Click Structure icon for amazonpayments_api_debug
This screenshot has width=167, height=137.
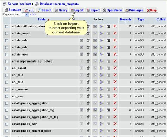[x=88, y=61]
